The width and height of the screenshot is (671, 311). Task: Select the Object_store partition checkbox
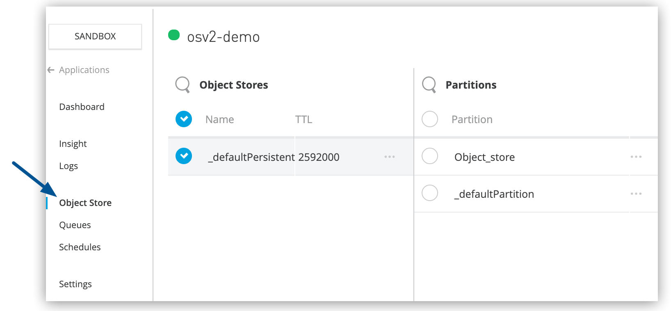tap(430, 156)
